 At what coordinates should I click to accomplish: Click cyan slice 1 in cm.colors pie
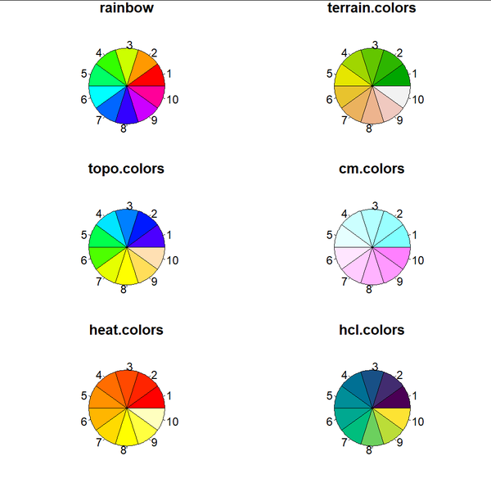tap(395, 238)
